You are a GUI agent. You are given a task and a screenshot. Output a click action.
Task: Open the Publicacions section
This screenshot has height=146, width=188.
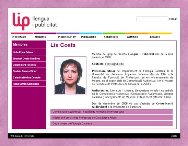(x=89, y=37)
